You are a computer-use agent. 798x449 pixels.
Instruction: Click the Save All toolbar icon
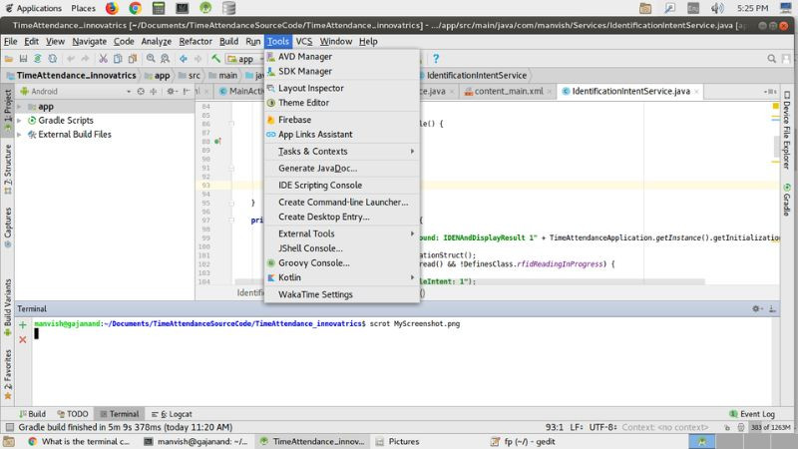coord(23,59)
